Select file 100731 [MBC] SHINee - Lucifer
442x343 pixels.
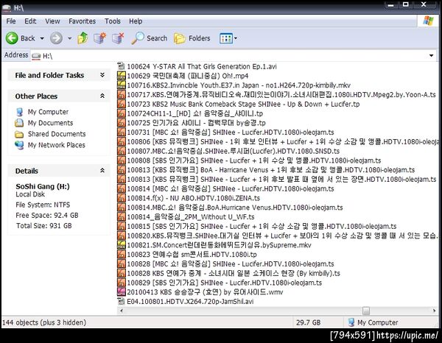pyautogui.click(x=231, y=132)
